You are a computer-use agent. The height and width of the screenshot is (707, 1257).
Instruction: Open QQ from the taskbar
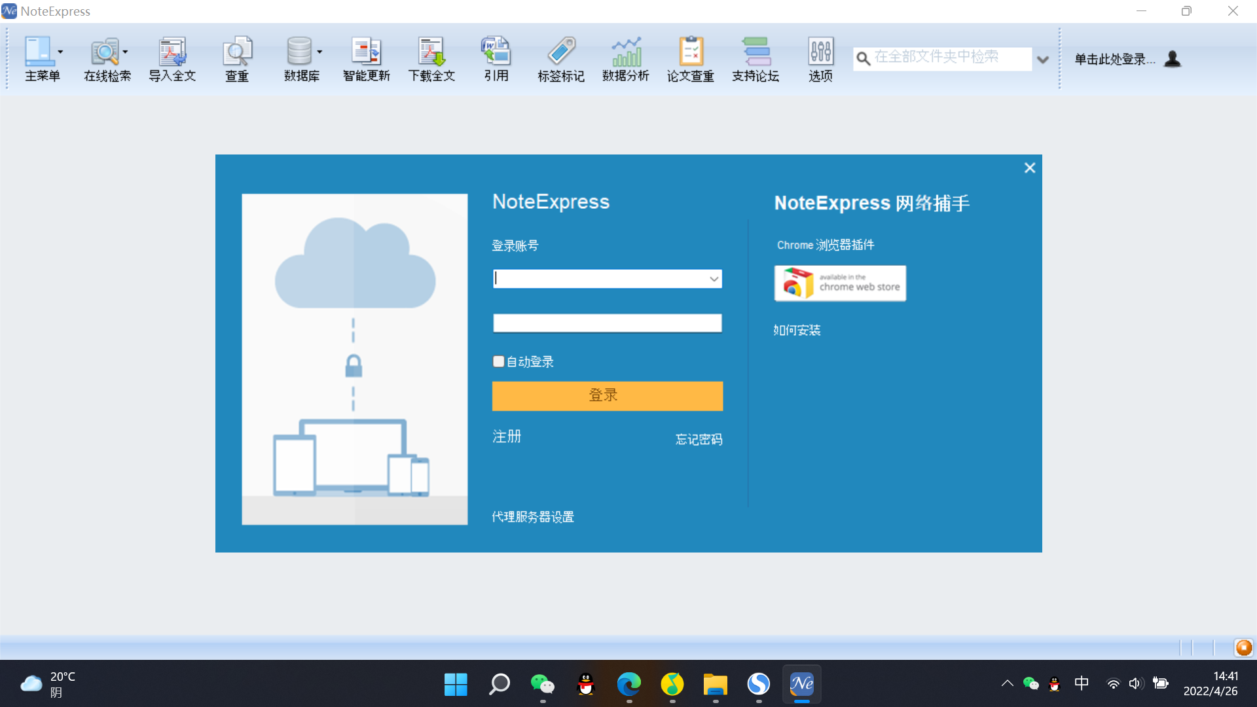[586, 685]
